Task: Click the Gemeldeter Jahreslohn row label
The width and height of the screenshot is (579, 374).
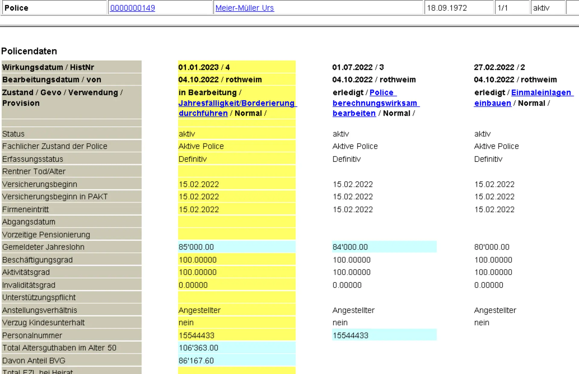Action: point(43,247)
